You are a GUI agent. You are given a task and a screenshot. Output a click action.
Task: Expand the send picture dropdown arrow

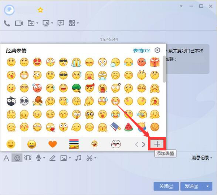coord(70,158)
